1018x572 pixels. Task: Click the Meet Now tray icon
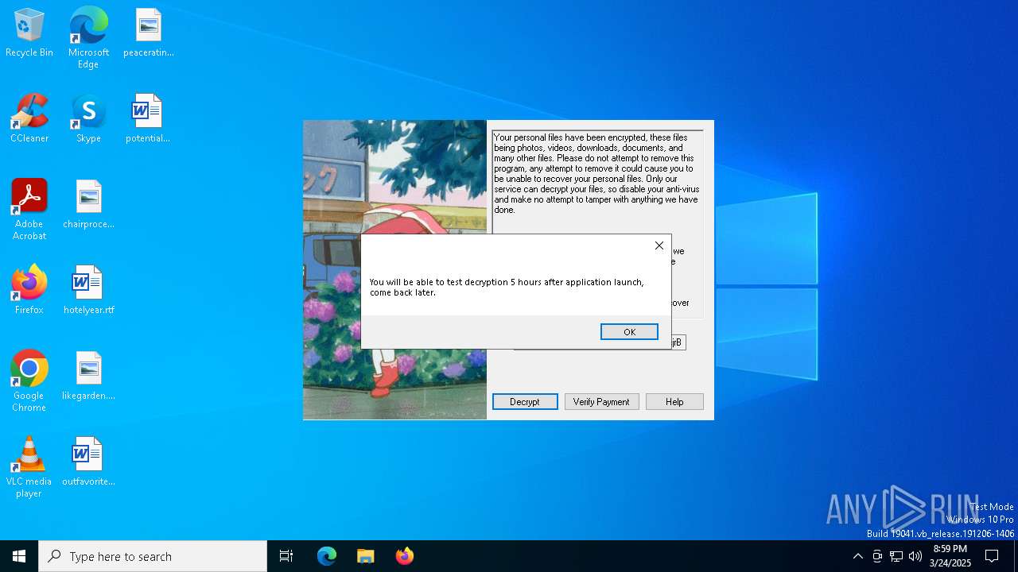click(876, 556)
